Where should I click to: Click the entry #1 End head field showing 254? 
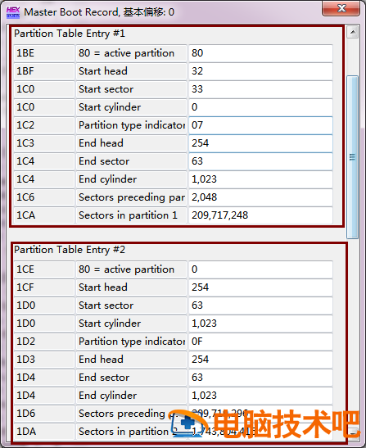(260, 143)
